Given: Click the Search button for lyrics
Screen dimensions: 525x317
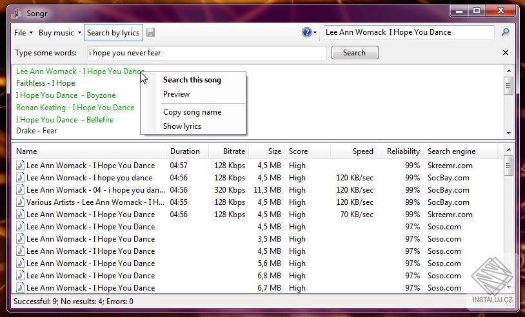Looking at the screenshot, I should [355, 52].
